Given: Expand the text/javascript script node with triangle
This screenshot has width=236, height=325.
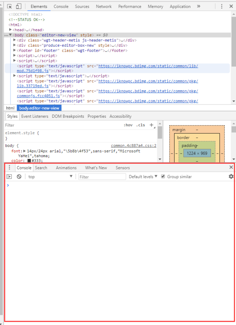Looking at the screenshot, I should coord(15,76).
